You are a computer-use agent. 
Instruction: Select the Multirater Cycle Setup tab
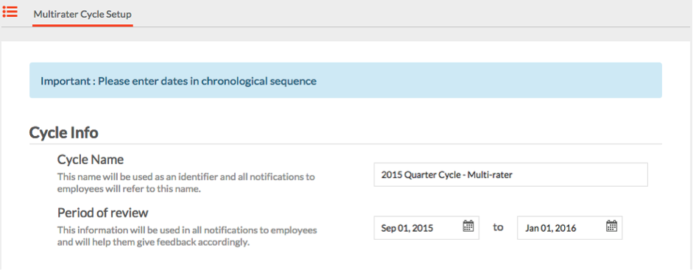point(82,14)
